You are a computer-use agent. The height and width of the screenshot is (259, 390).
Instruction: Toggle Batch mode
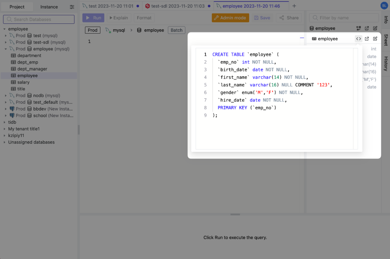tap(177, 30)
